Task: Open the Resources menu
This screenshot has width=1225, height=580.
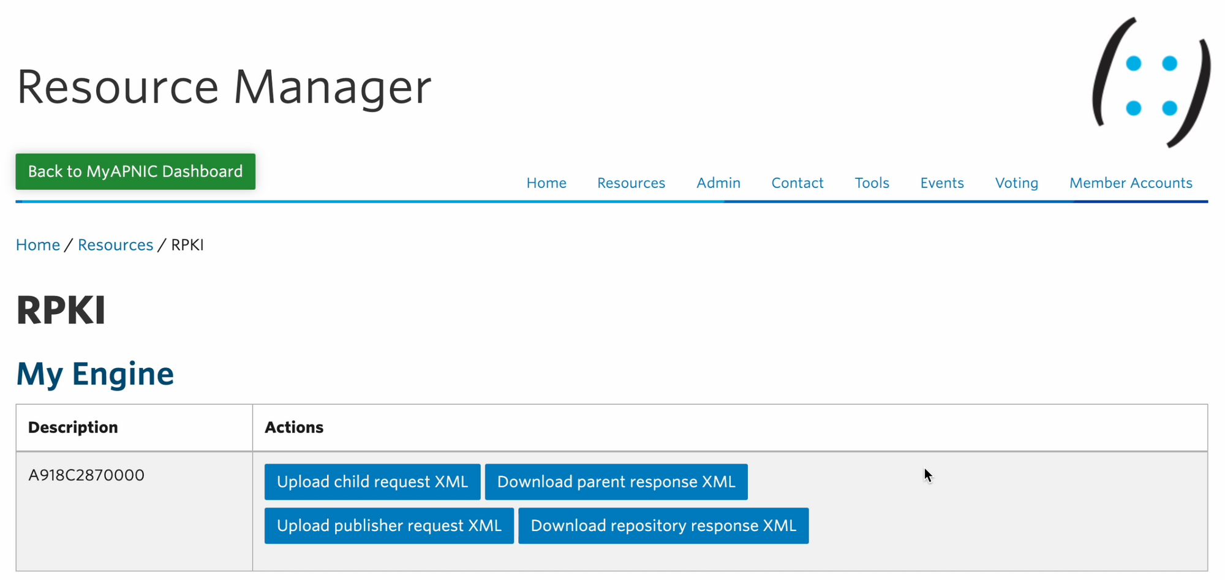Action: click(x=631, y=183)
